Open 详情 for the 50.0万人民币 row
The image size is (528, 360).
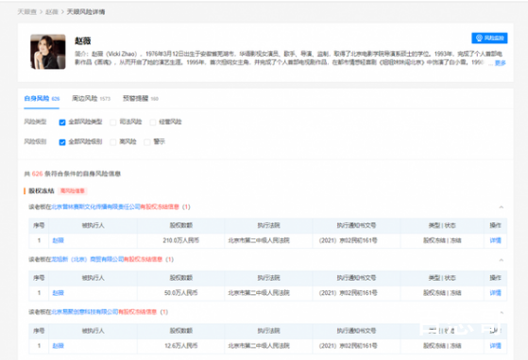coord(495,293)
